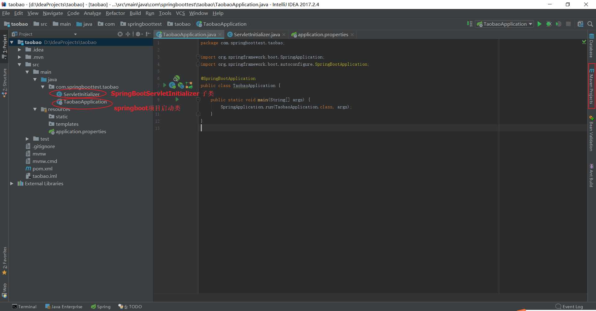Select the static folder
This screenshot has height=311, width=596.
(58, 116)
